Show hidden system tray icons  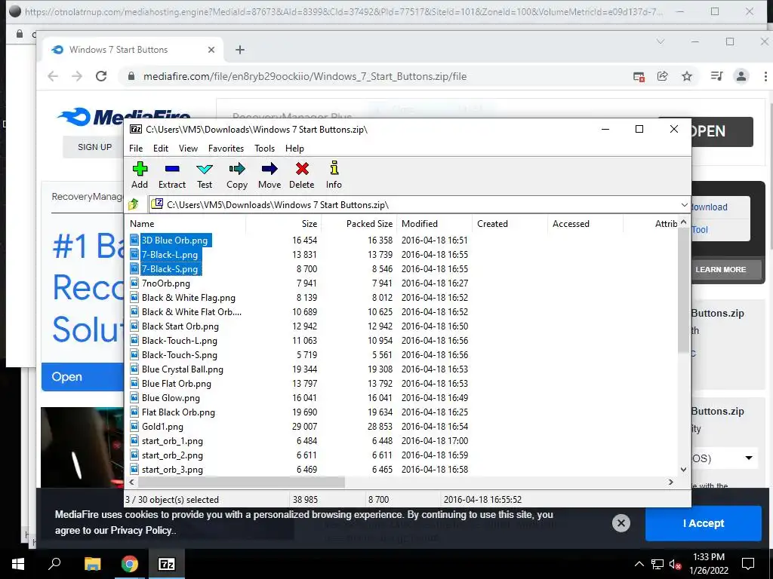[x=639, y=564]
